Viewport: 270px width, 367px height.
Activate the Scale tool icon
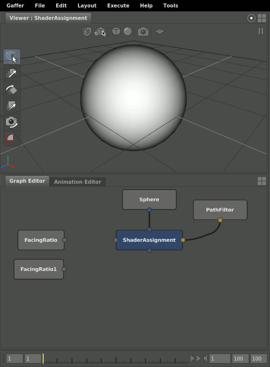click(x=12, y=106)
